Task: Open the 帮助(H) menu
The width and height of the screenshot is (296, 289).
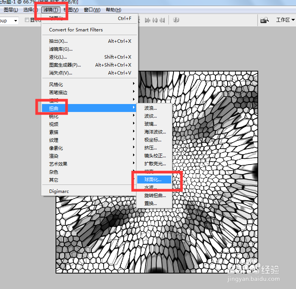Action: point(113,9)
